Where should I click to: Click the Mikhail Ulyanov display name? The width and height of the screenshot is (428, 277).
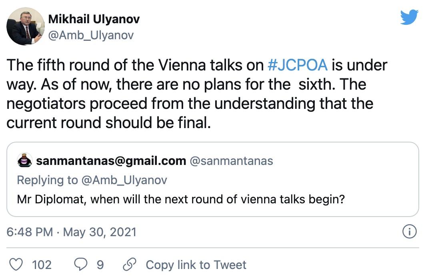tap(94, 19)
